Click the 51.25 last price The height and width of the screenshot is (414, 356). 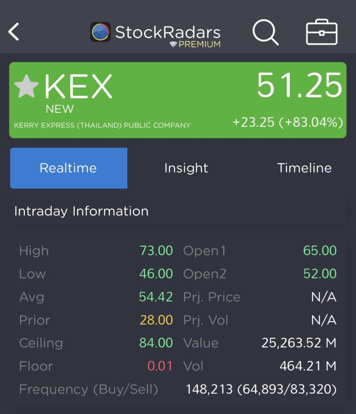[299, 85]
